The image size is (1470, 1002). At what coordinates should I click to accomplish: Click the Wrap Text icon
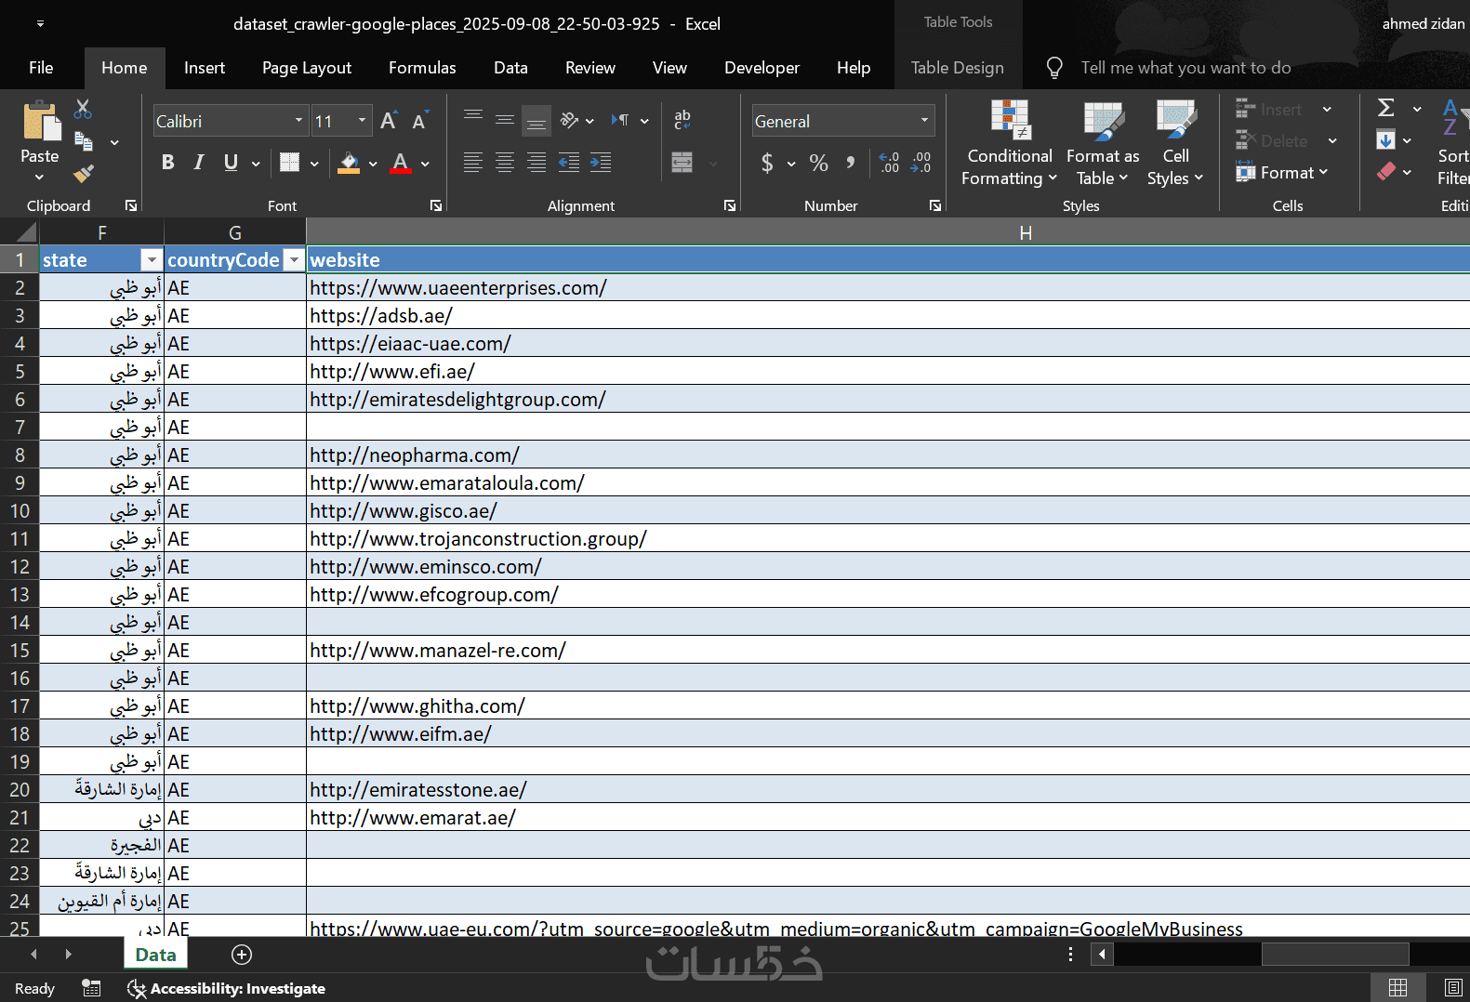(682, 119)
